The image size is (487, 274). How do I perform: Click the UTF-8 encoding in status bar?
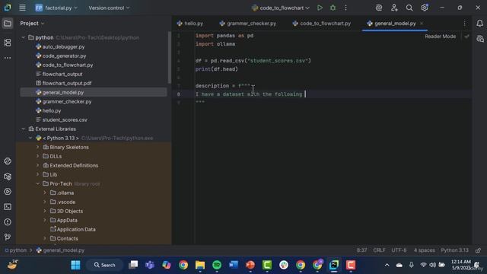coord(399,250)
